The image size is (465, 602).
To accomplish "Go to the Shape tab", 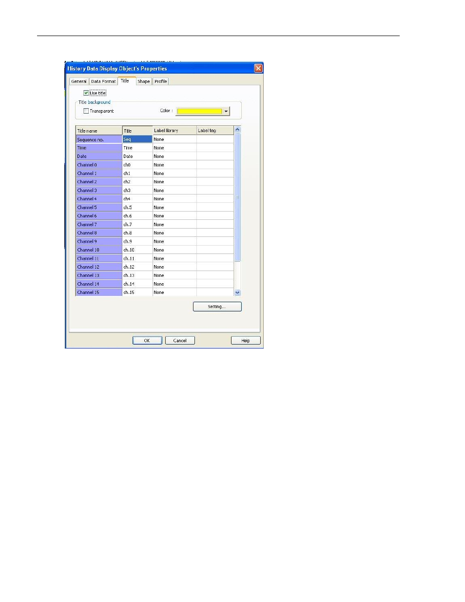I will click(144, 81).
